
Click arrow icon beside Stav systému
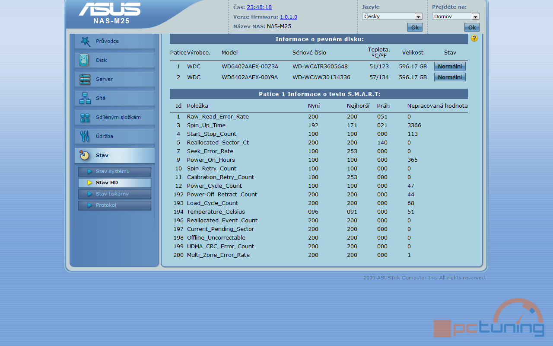click(x=90, y=171)
